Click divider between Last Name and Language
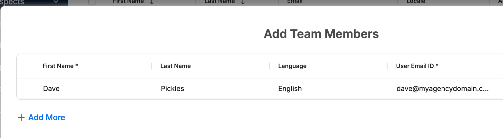 point(269,66)
